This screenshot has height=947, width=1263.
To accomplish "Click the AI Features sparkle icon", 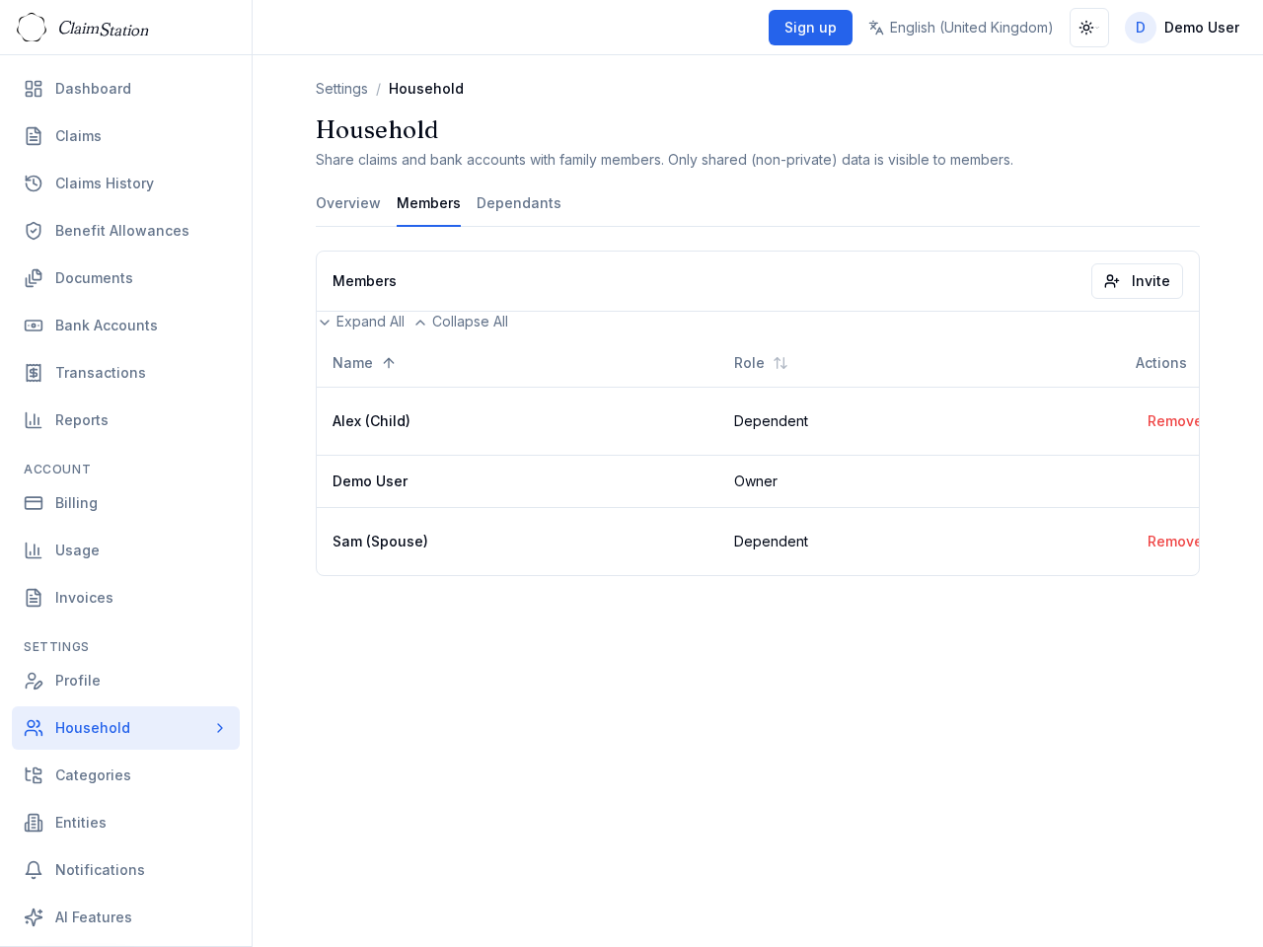I will (34, 917).
